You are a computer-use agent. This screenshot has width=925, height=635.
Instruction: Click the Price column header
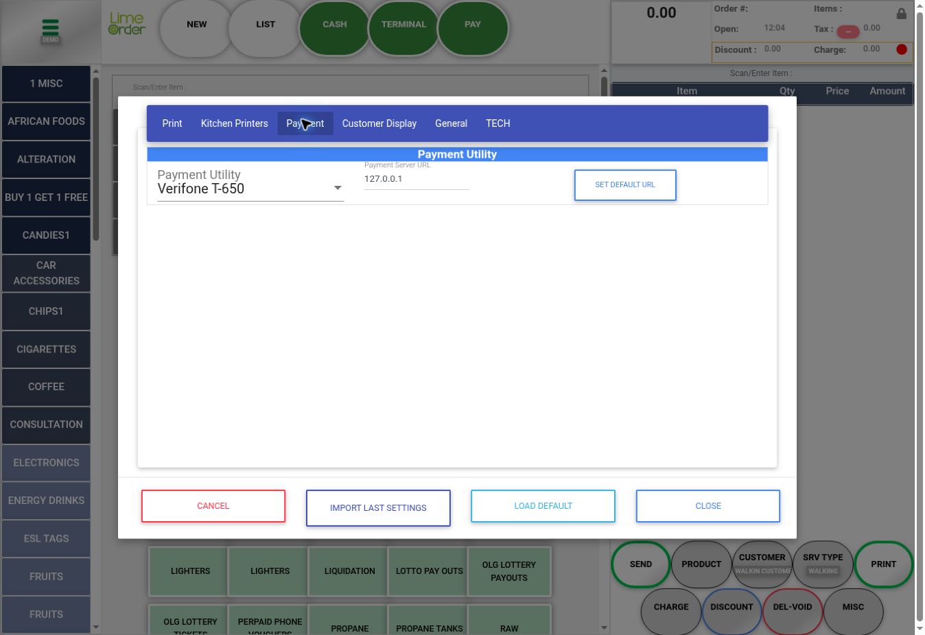[837, 91]
